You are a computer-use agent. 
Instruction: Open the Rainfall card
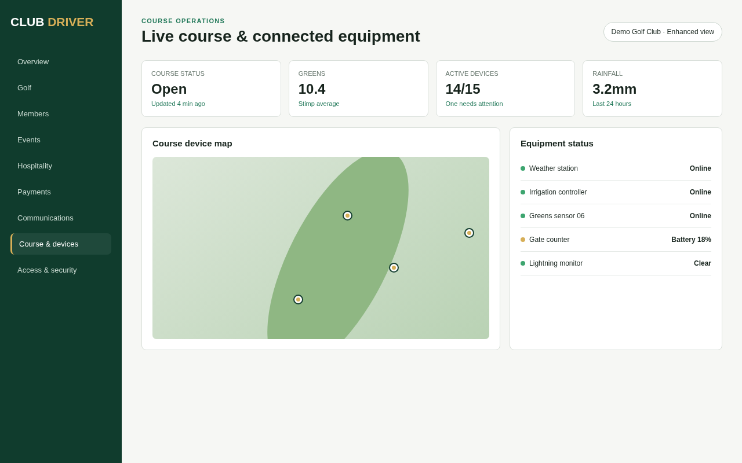click(x=653, y=89)
